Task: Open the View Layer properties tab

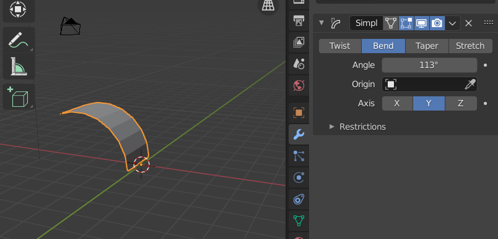Action: [299, 42]
